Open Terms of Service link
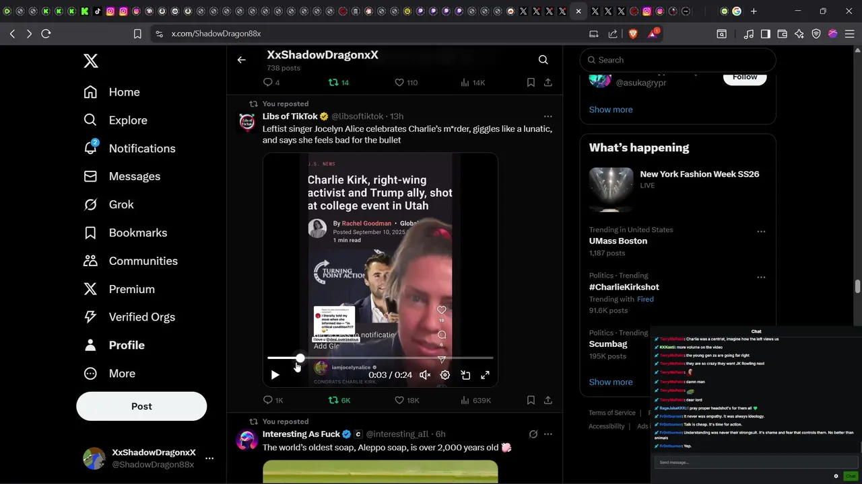 [612, 413]
